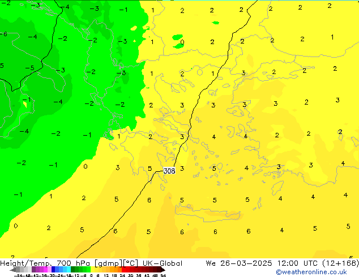The image size is (359, 277).
Task: Pick the bright green legend swatch
Action: [x=88, y=269]
